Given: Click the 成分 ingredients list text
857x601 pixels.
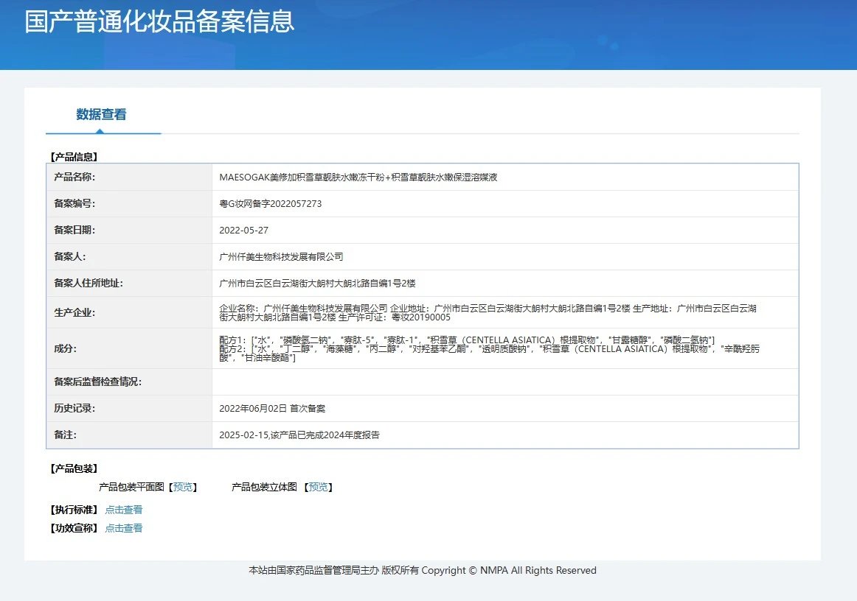Looking at the screenshot, I should click(489, 349).
